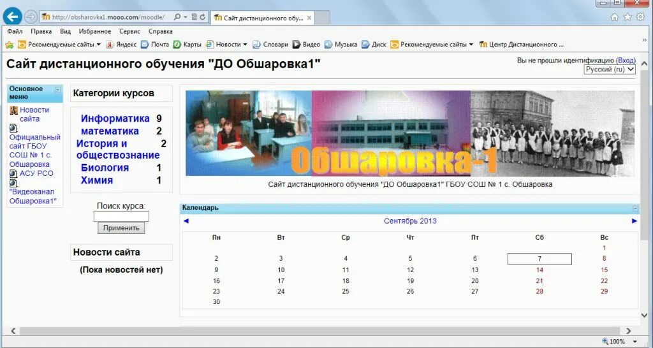653x348 pixels.
Task: Open the Видео bookmark
Action: pos(306,45)
